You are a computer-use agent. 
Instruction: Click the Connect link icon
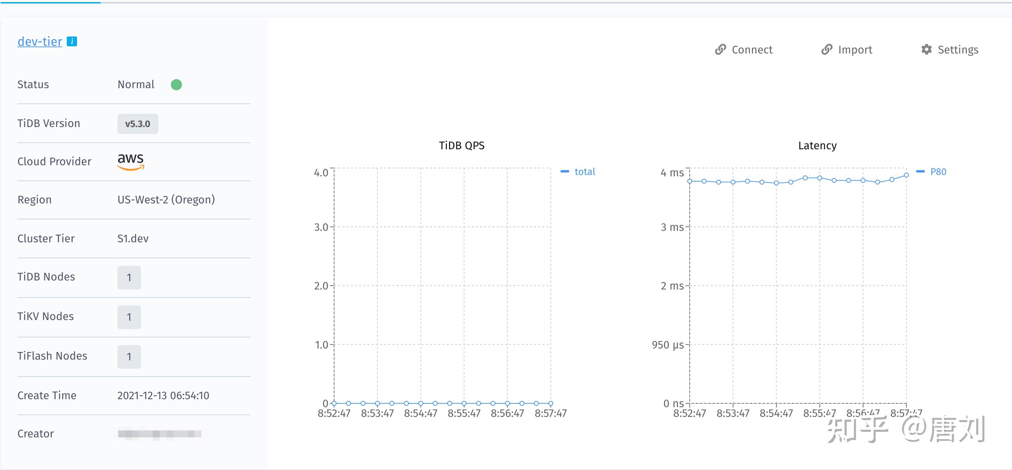720,50
